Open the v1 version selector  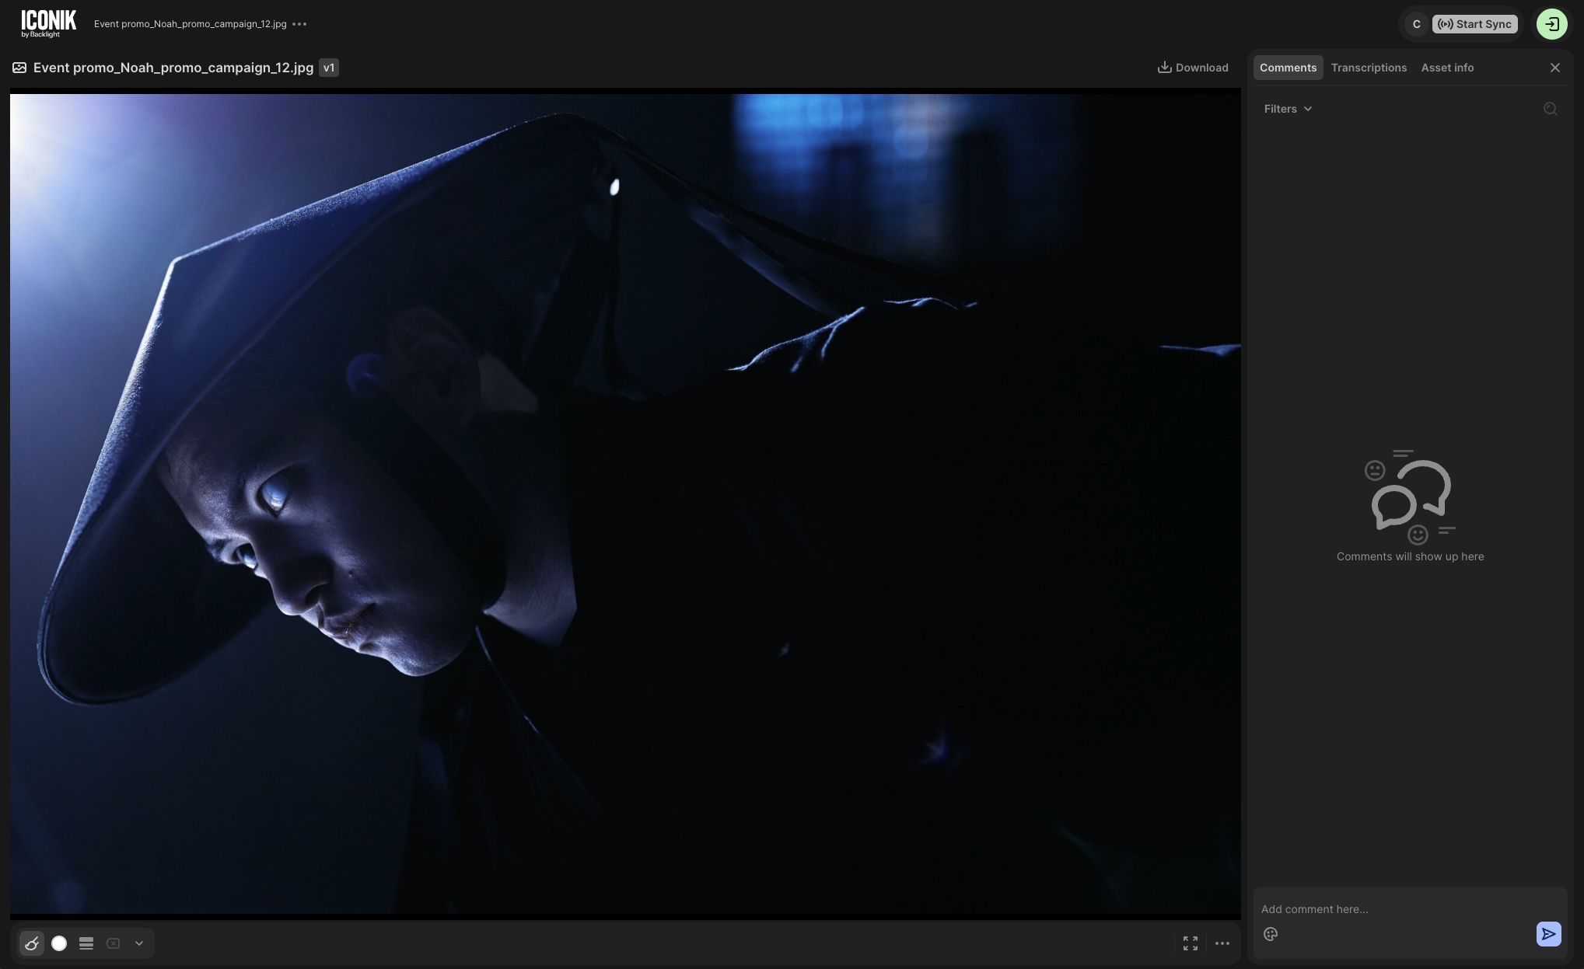[329, 68]
